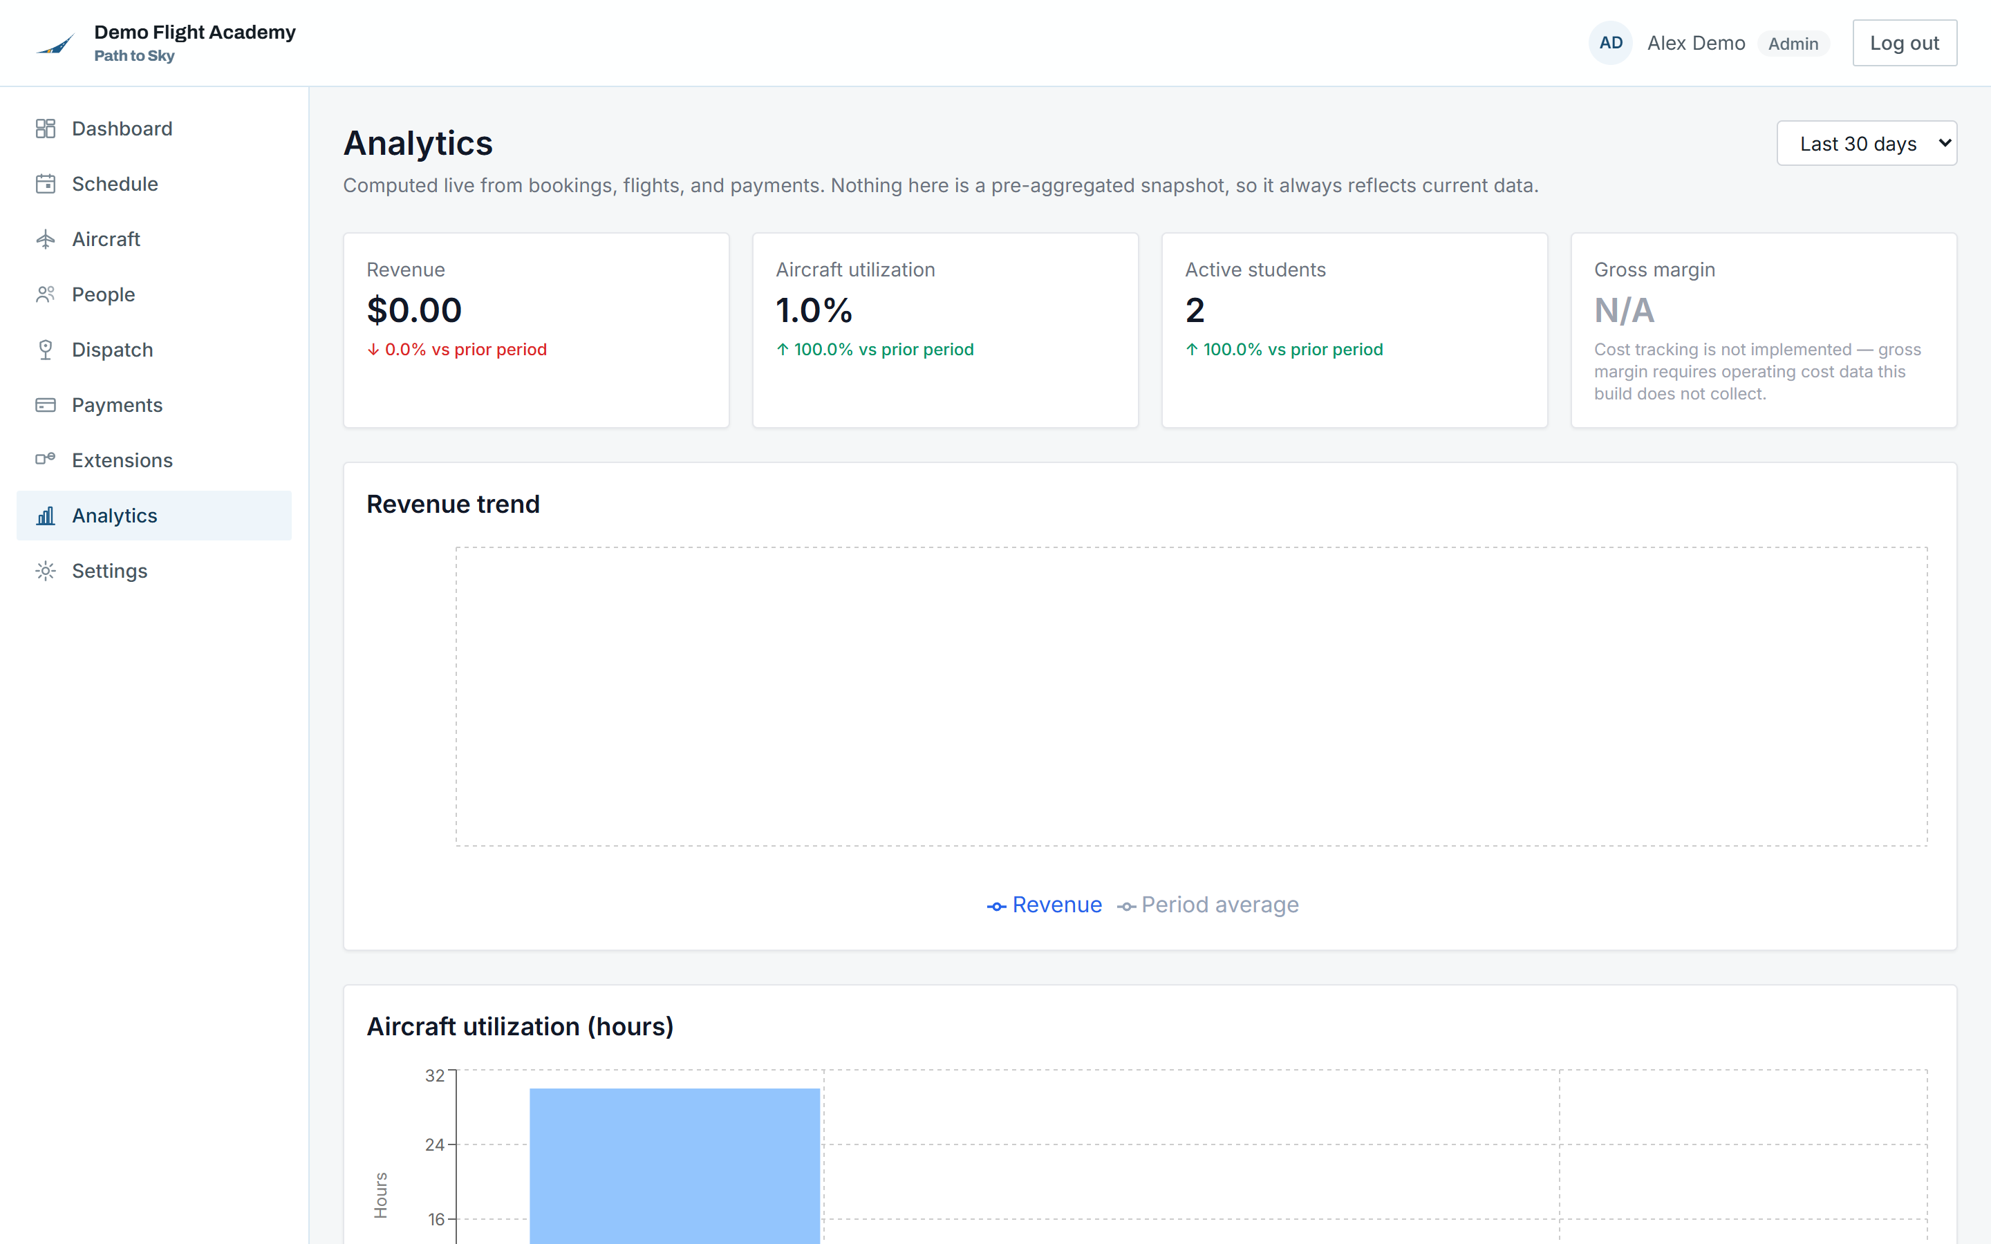Click the N/A gross margin value
Viewport: 1991px width, 1244px height.
coord(1623,310)
